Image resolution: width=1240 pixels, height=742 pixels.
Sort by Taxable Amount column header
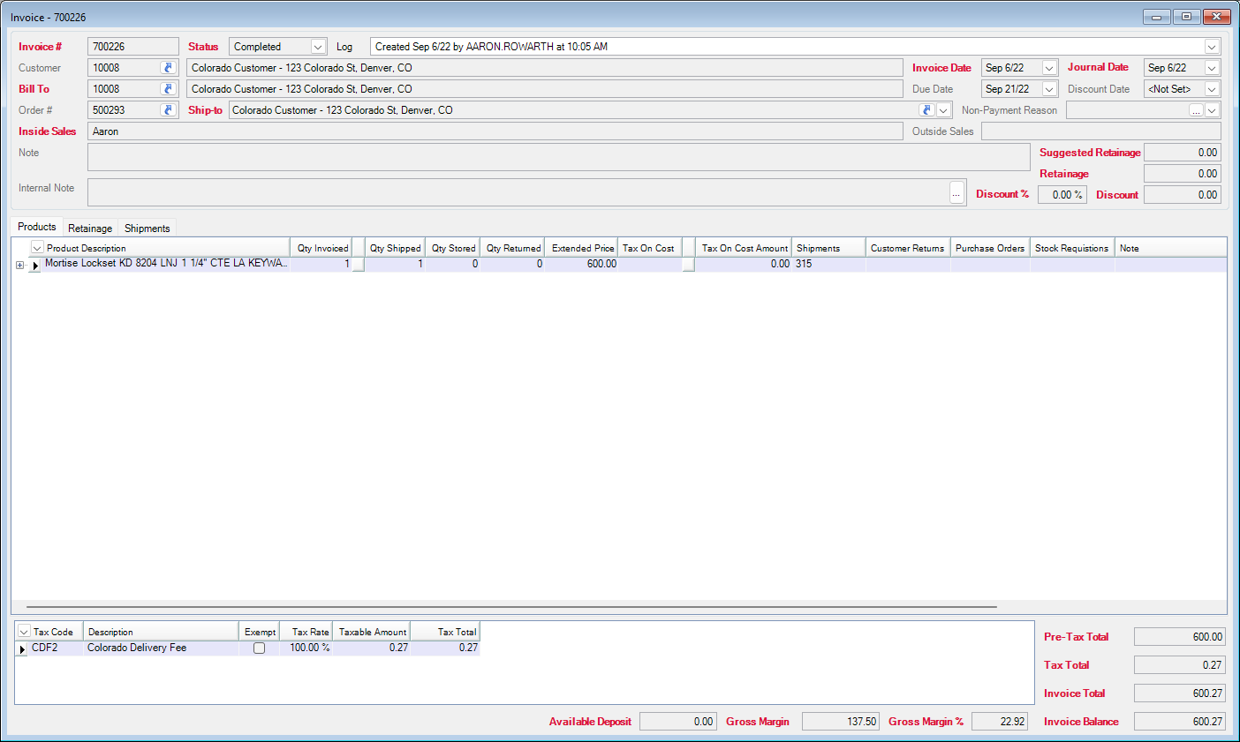click(372, 632)
